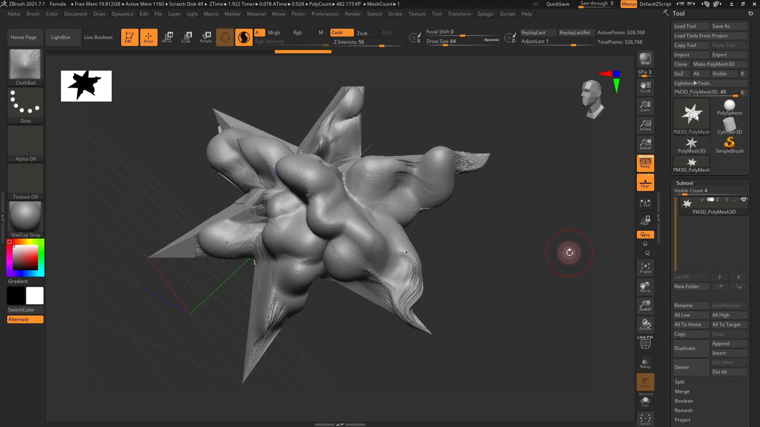Toggle PM3D_PolyMesh3D subtool eye visibility
The height and width of the screenshot is (427, 760).
click(743, 200)
